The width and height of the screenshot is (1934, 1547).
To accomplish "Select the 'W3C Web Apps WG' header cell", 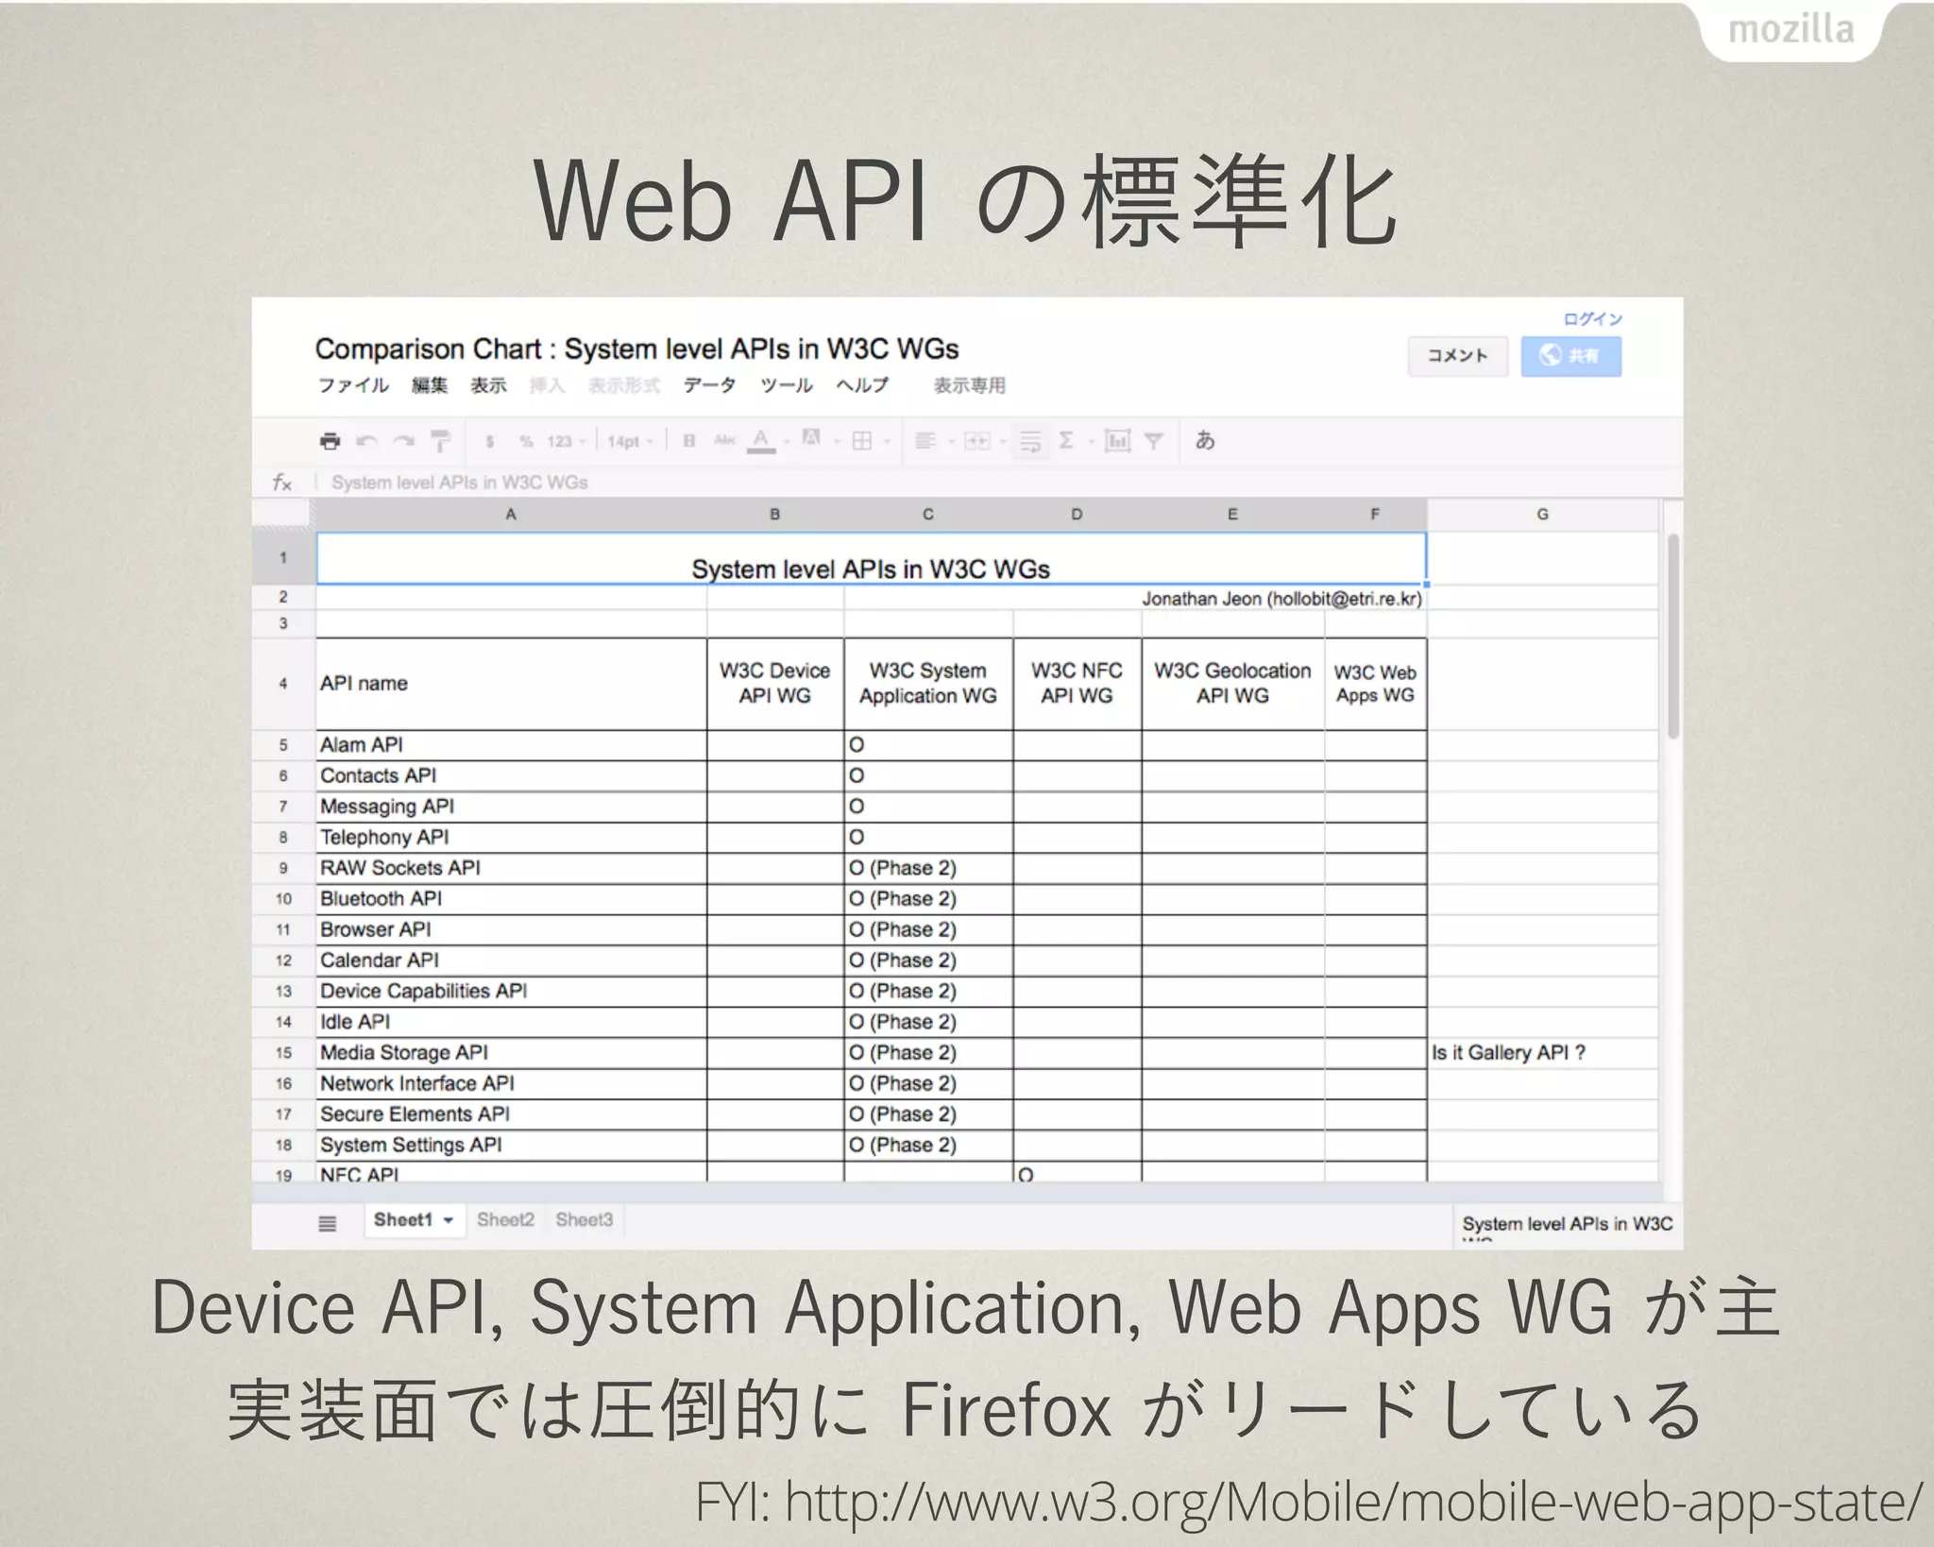I will [1375, 684].
